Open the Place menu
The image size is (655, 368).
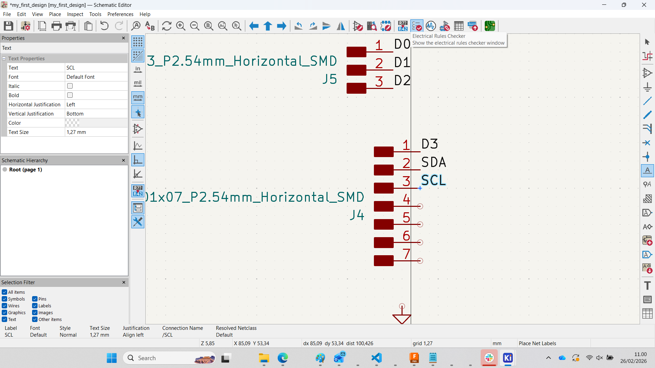click(x=55, y=14)
